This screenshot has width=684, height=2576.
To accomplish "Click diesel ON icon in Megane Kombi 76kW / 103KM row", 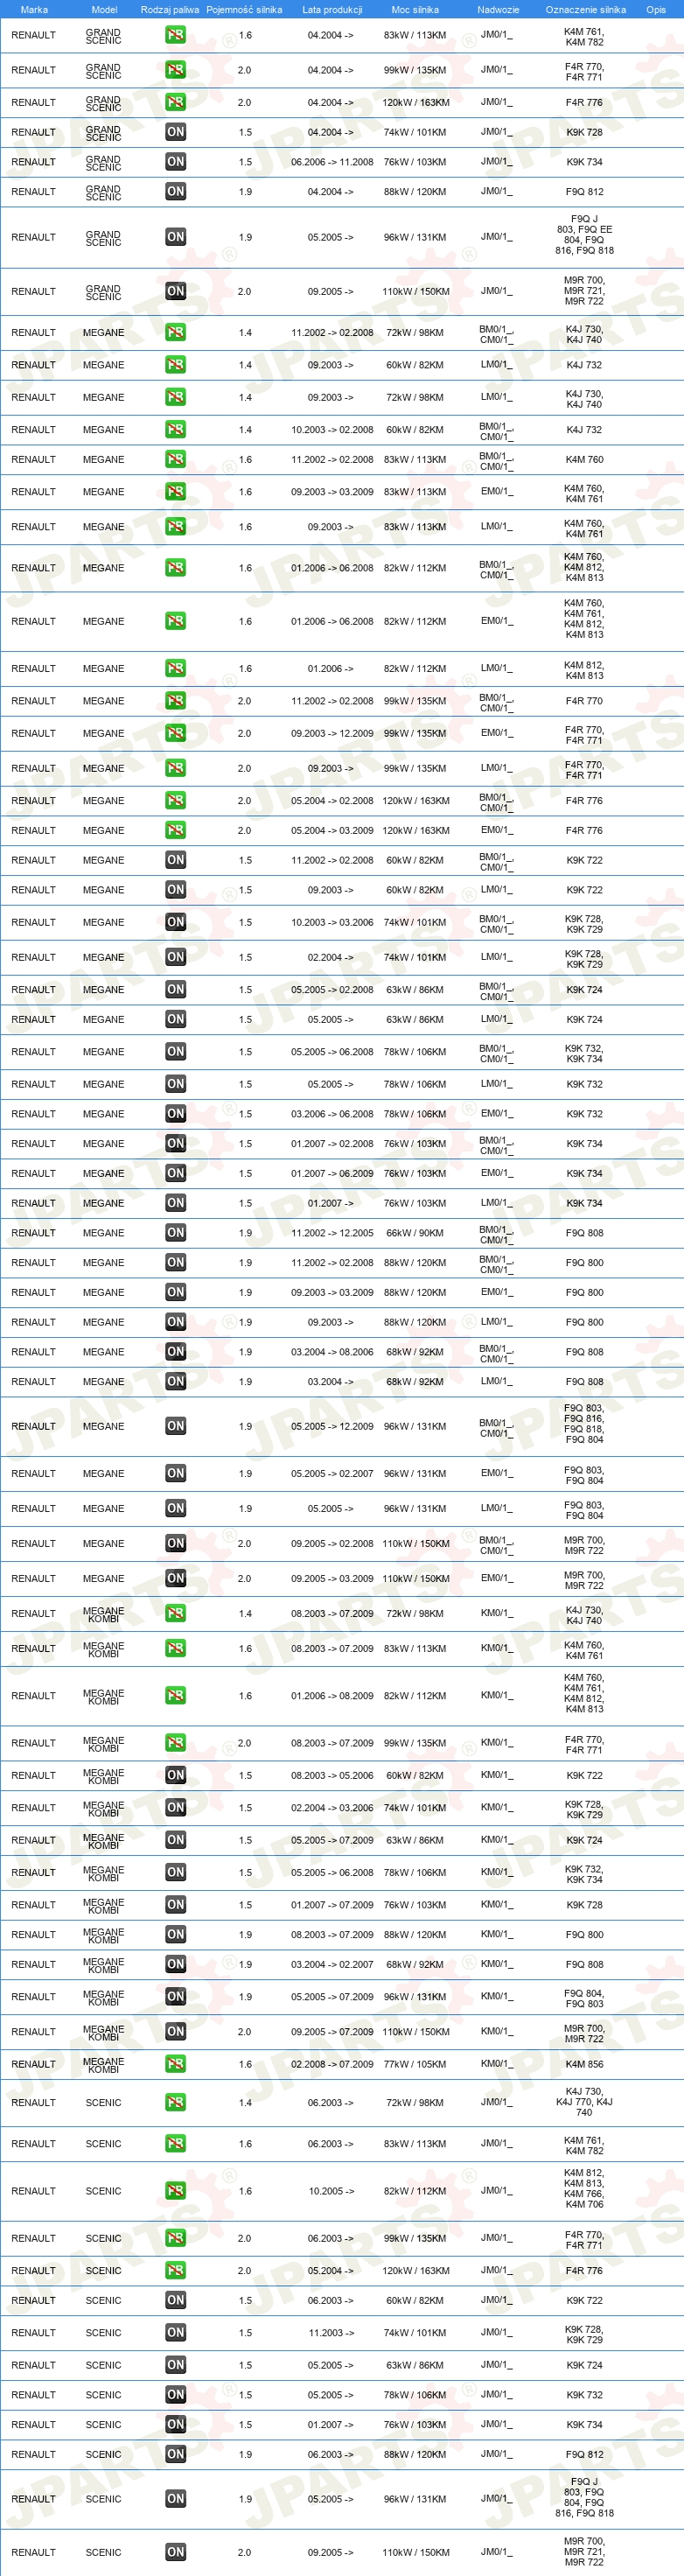I will point(175,1905).
